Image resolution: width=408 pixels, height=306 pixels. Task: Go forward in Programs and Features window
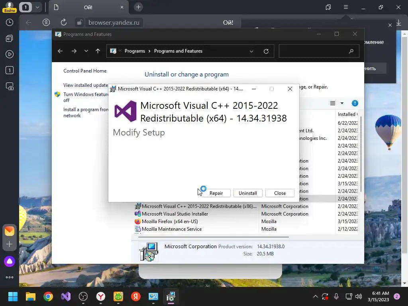pos(74,51)
